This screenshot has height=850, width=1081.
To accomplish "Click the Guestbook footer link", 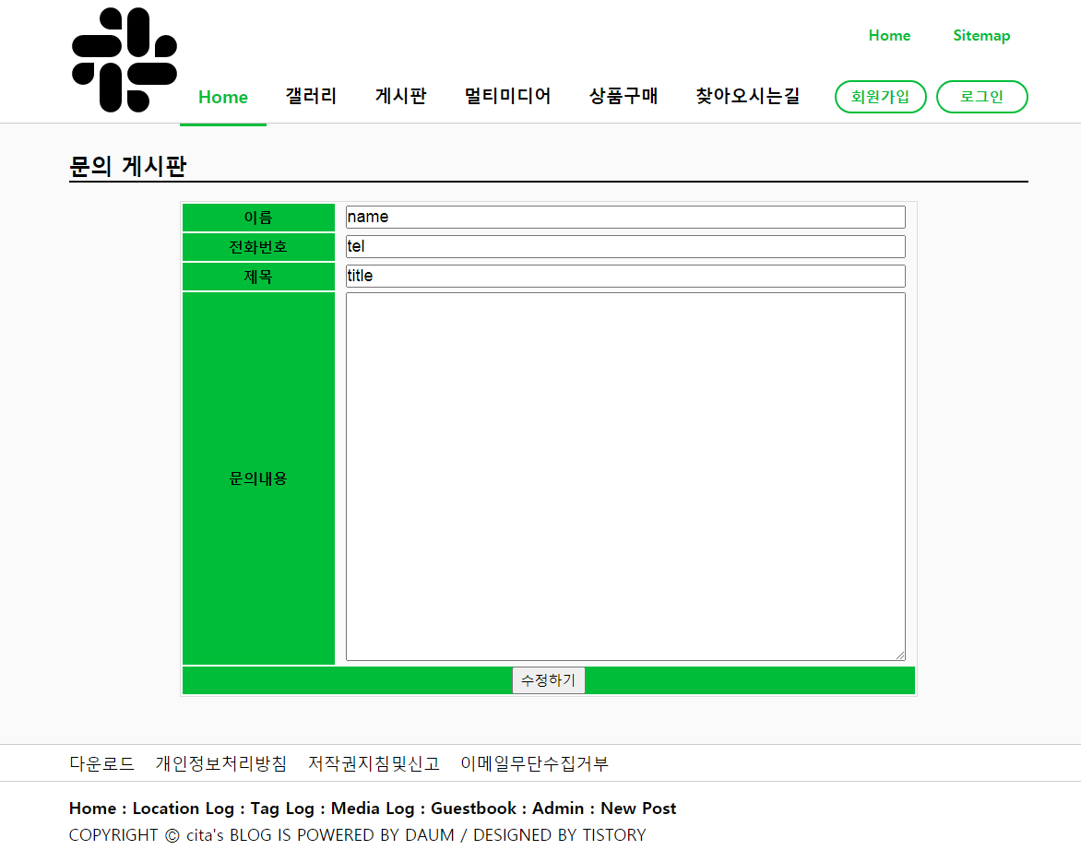I will pos(472,809).
